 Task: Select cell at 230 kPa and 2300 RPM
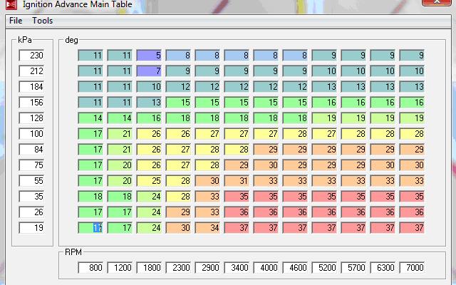pos(178,56)
